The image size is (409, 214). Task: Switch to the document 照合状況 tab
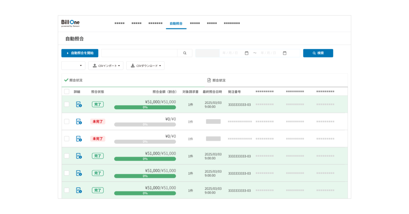tap(216, 80)
